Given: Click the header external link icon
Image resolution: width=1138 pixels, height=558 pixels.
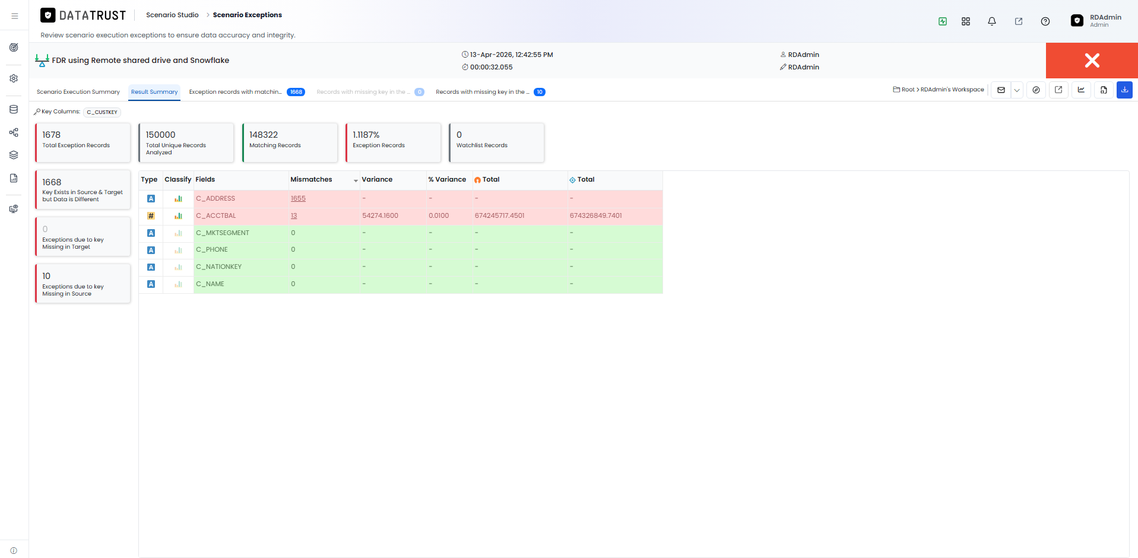Looking at the screenshot, I should [x=1019, y=21].
